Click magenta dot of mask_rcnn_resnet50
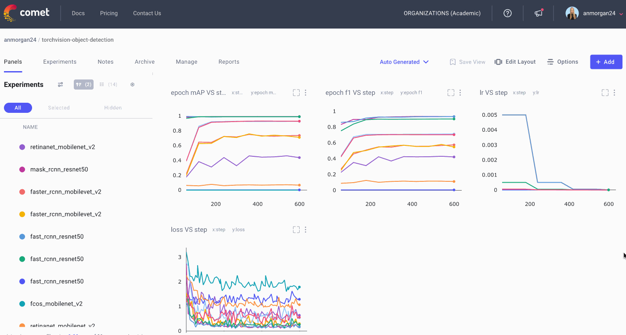This screenshot has width=626, height=335. point(22,169)
